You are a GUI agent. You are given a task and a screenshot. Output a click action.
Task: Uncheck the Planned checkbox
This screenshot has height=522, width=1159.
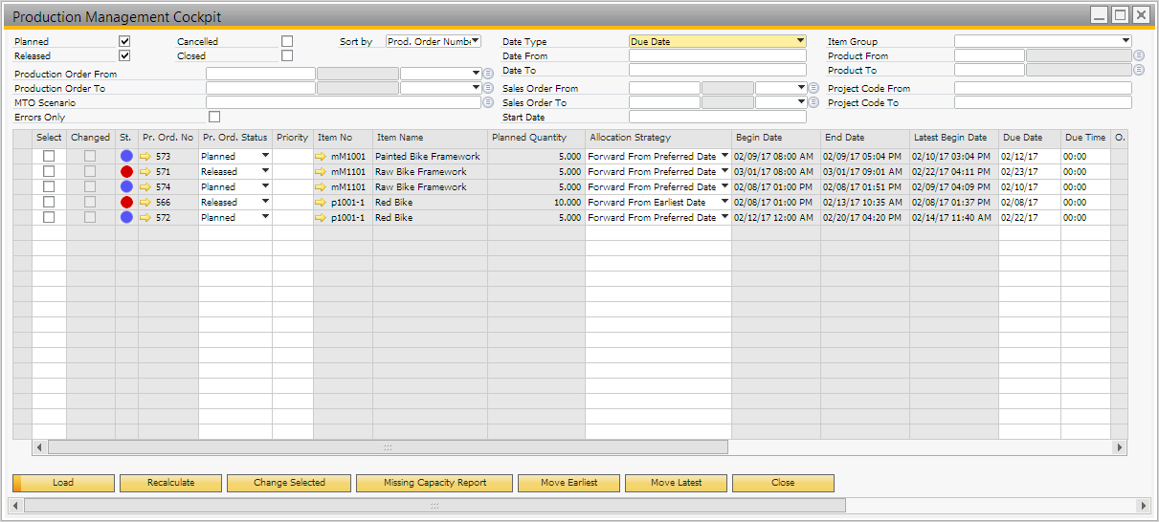tap(124, 41)
